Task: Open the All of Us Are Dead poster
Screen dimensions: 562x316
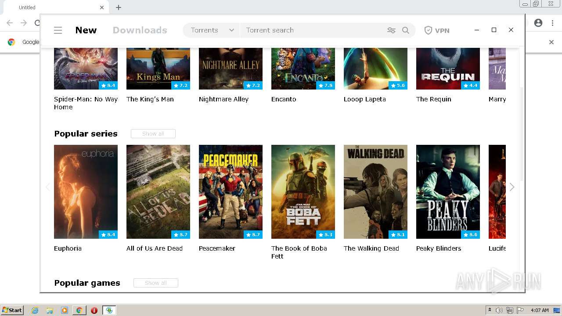Action: tap(158, 192)
